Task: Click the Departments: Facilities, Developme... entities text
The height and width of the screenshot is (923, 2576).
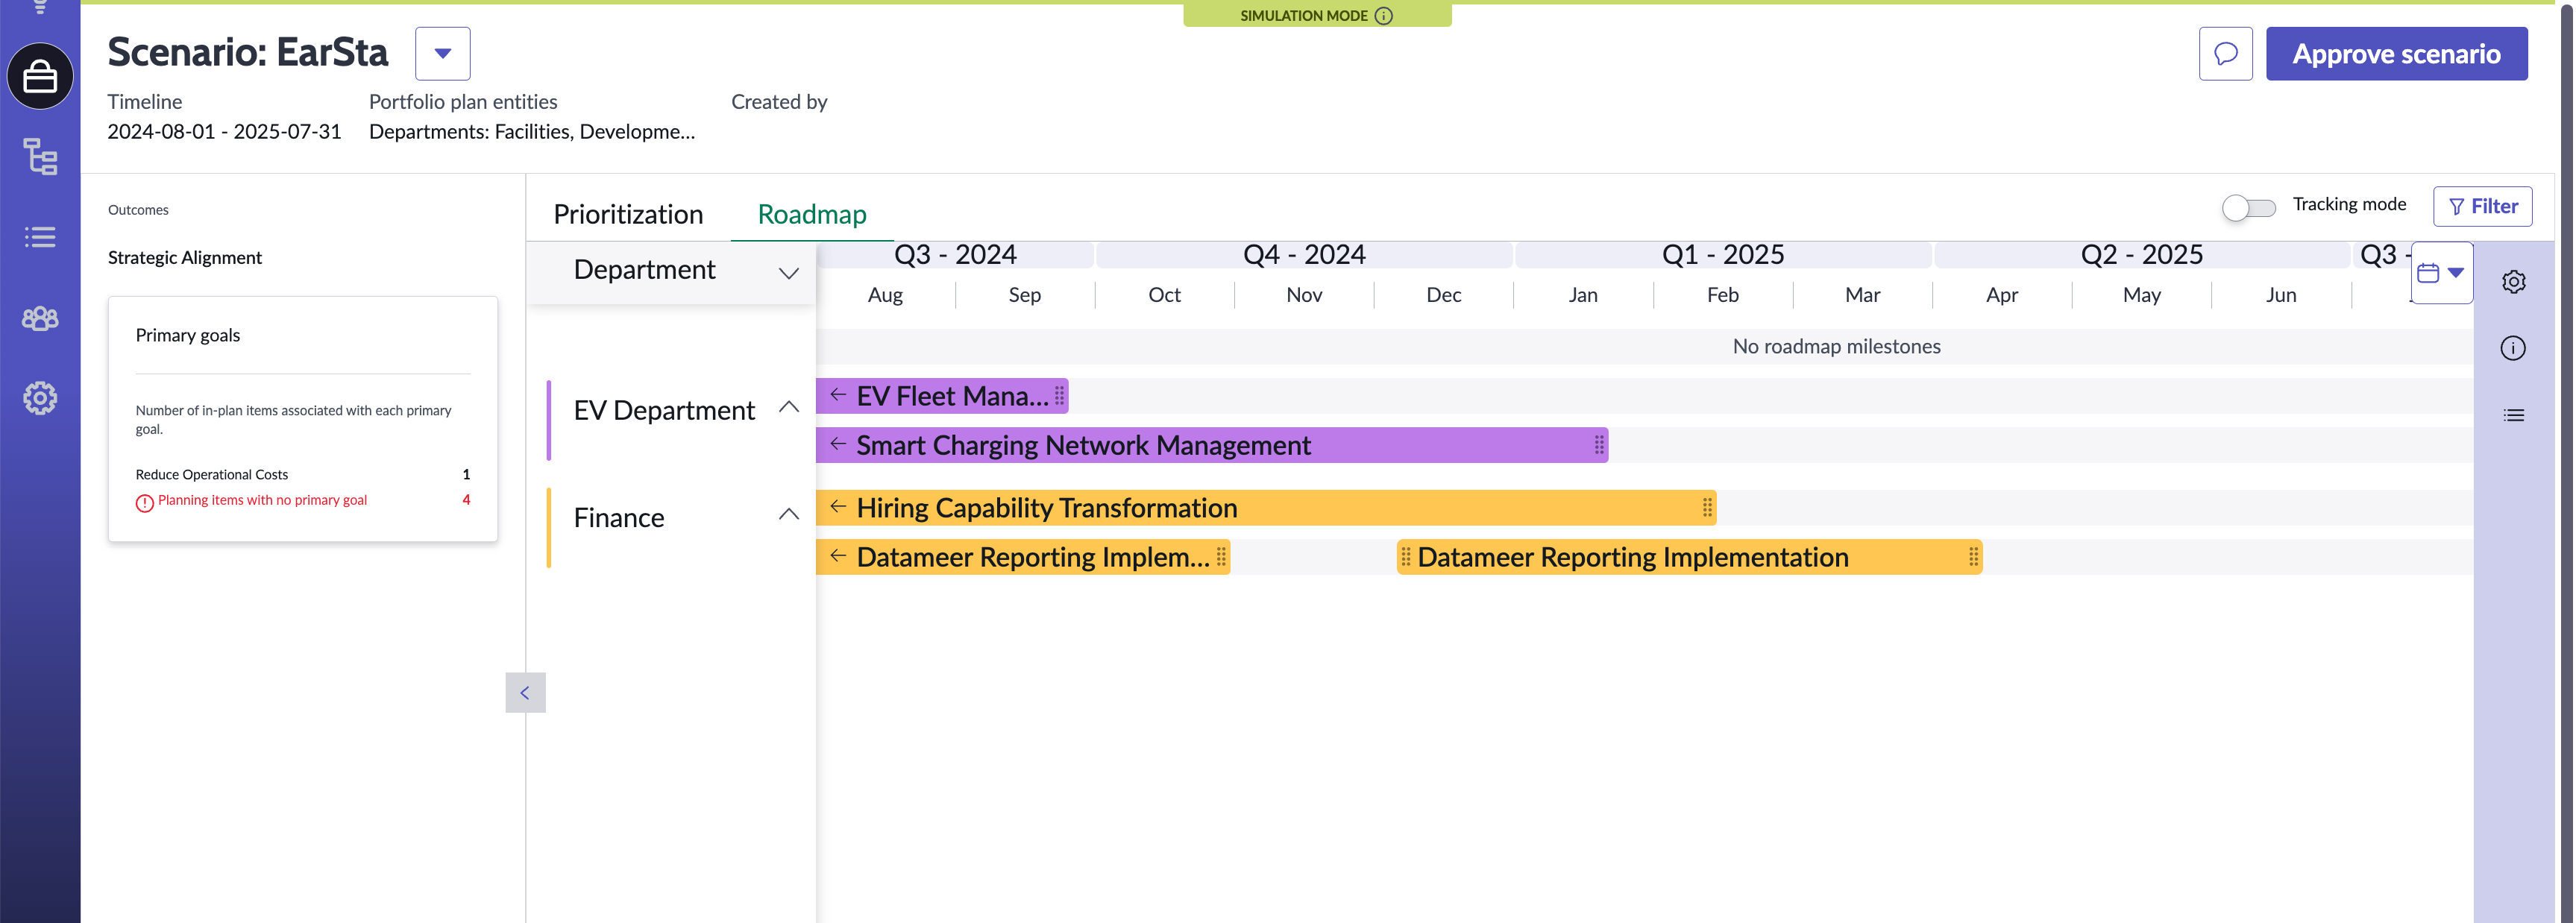Action: (532, 132)
